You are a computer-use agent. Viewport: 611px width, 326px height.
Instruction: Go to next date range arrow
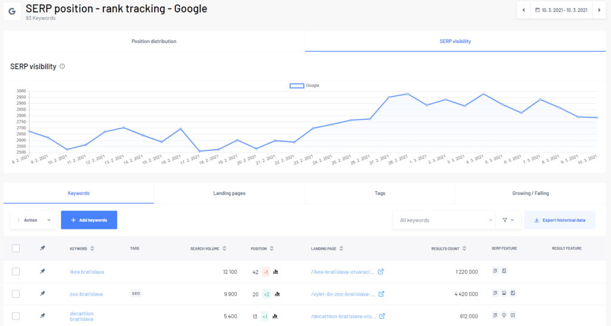[599, 10]
